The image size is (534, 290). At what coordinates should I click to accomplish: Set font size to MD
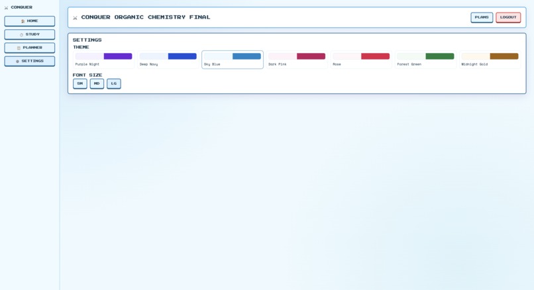pos(97,83)
